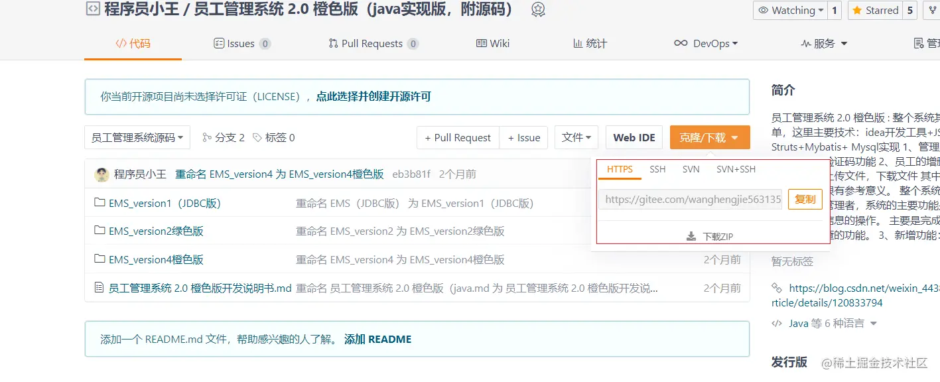
Task: Click the 程序员小王 avatar image
Action: pyautogui.click(x=101, y=174)
